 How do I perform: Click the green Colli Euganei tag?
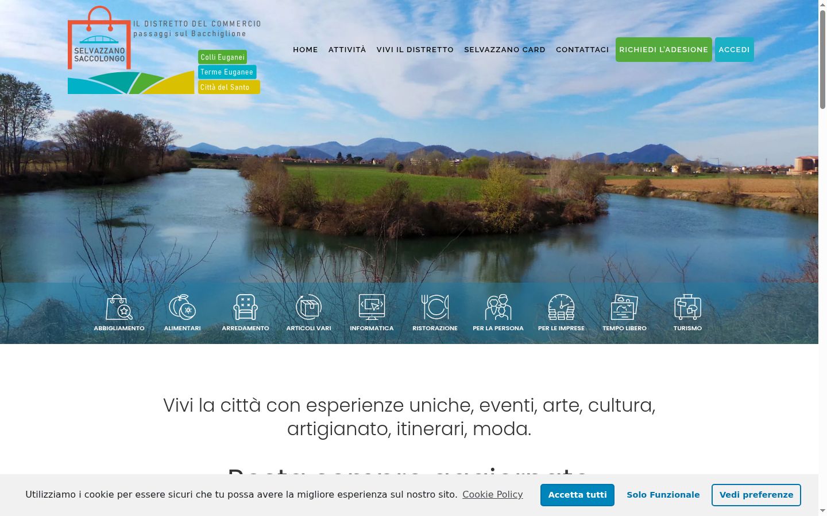223,57
